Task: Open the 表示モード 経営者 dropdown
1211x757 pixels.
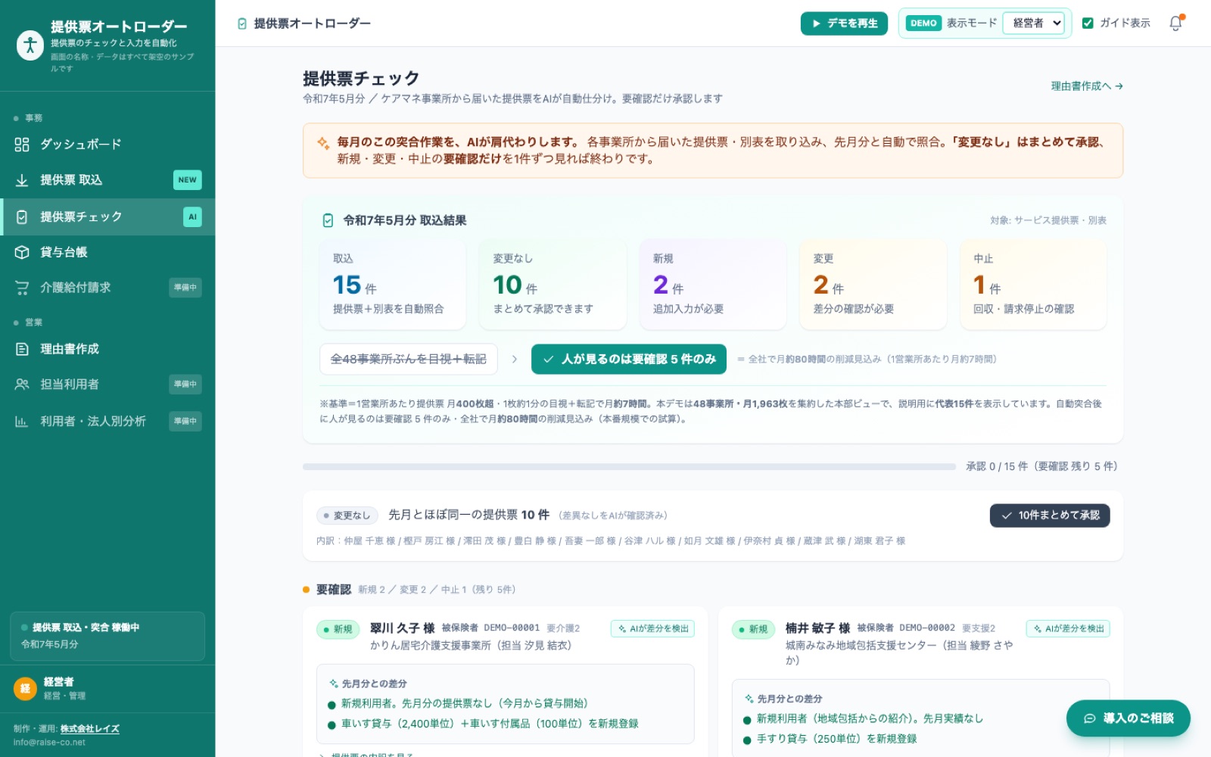Action: (x=1034, y=23)
